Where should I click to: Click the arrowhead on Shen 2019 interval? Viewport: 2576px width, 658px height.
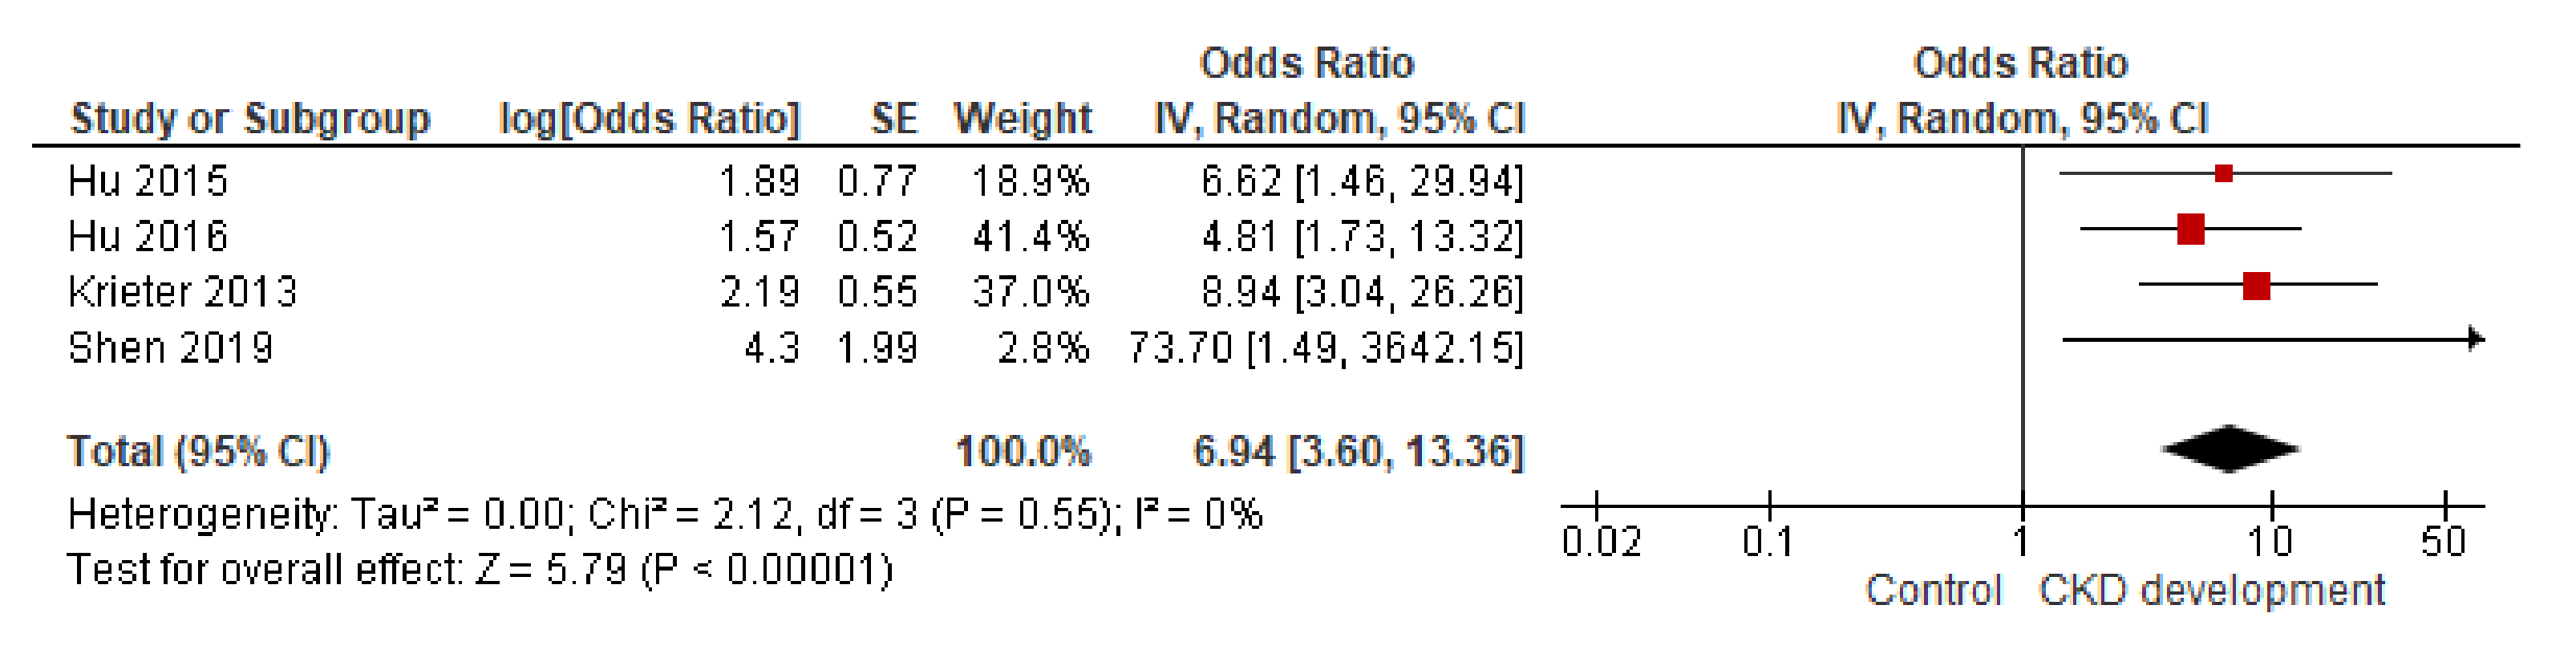point(2475,339)
